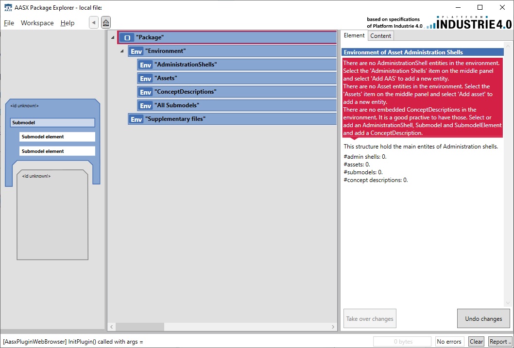
Task: Click the Env icon beside AdministrationShells
Action: 146,65
